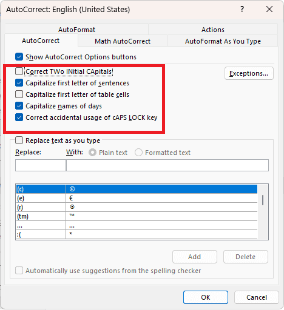Click the replacement list scrollbar thumb
Image resolution: width=284 pixels, height=310 pixels.
click(x=263, y=200)
